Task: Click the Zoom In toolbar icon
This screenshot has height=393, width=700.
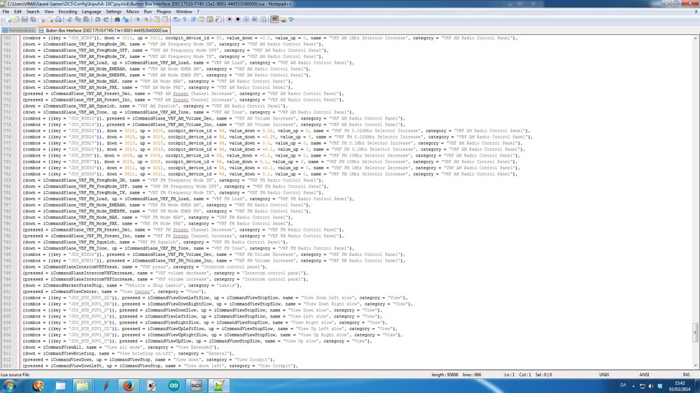Action: [136, 20]
